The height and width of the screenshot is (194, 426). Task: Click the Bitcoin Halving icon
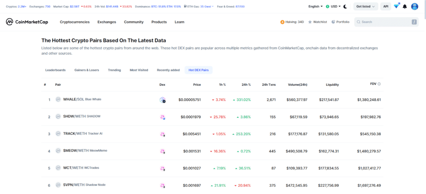282,22
